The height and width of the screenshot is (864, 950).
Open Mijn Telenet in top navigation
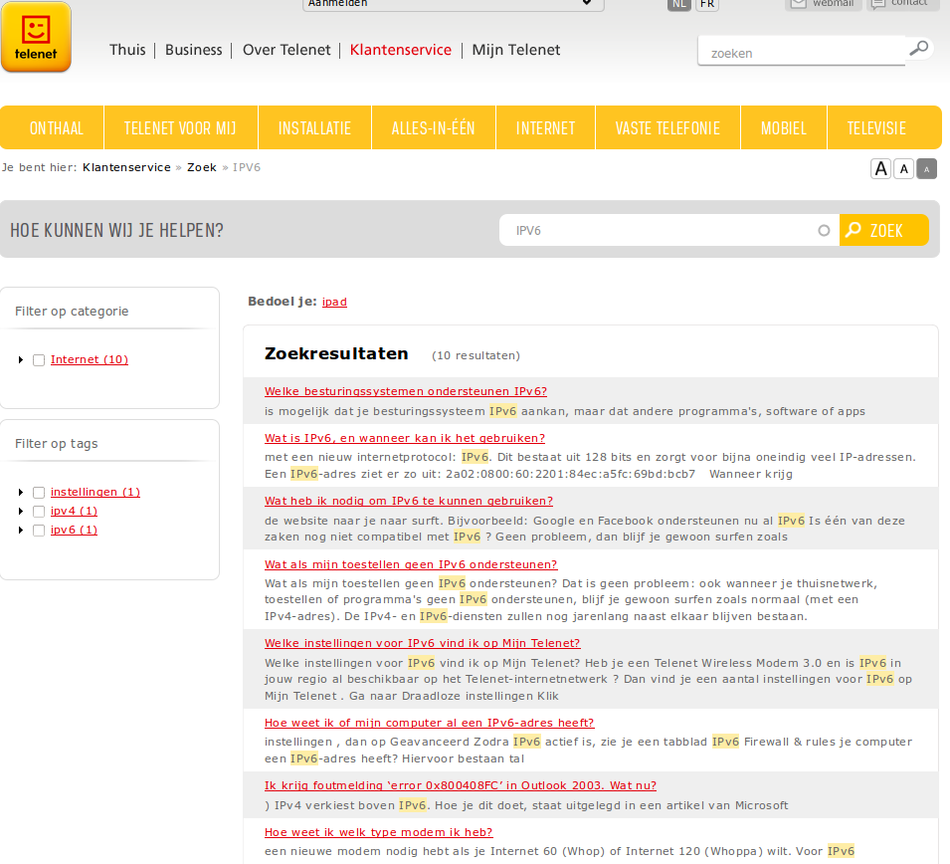pos(516,50)
